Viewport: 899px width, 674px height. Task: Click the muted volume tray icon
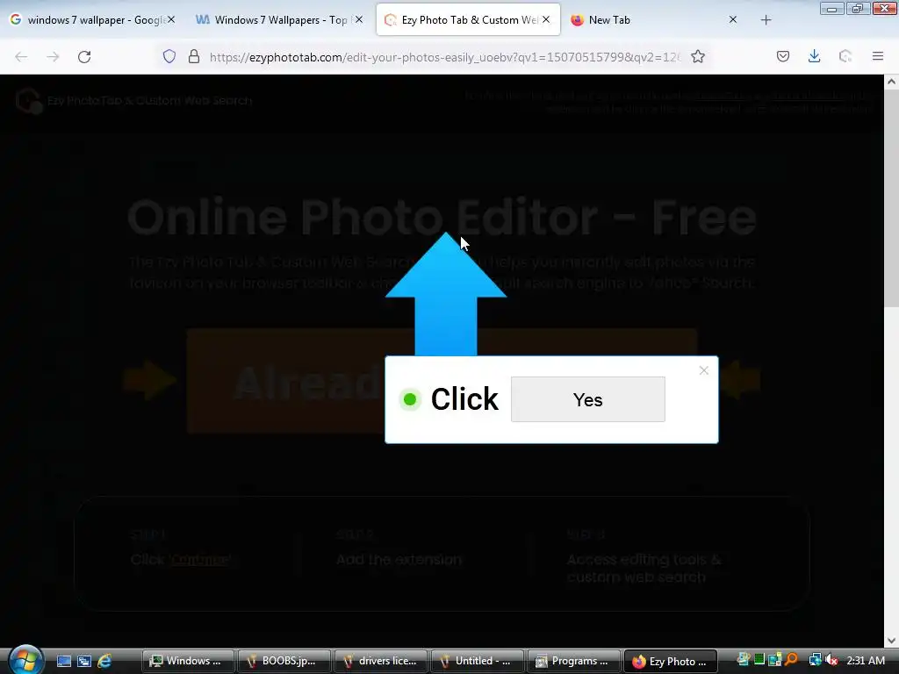[x=831, y=660]
